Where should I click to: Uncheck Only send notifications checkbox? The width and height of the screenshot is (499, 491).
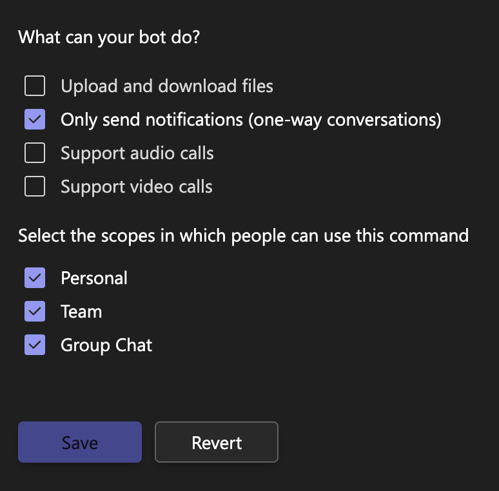tap(35, 119)
